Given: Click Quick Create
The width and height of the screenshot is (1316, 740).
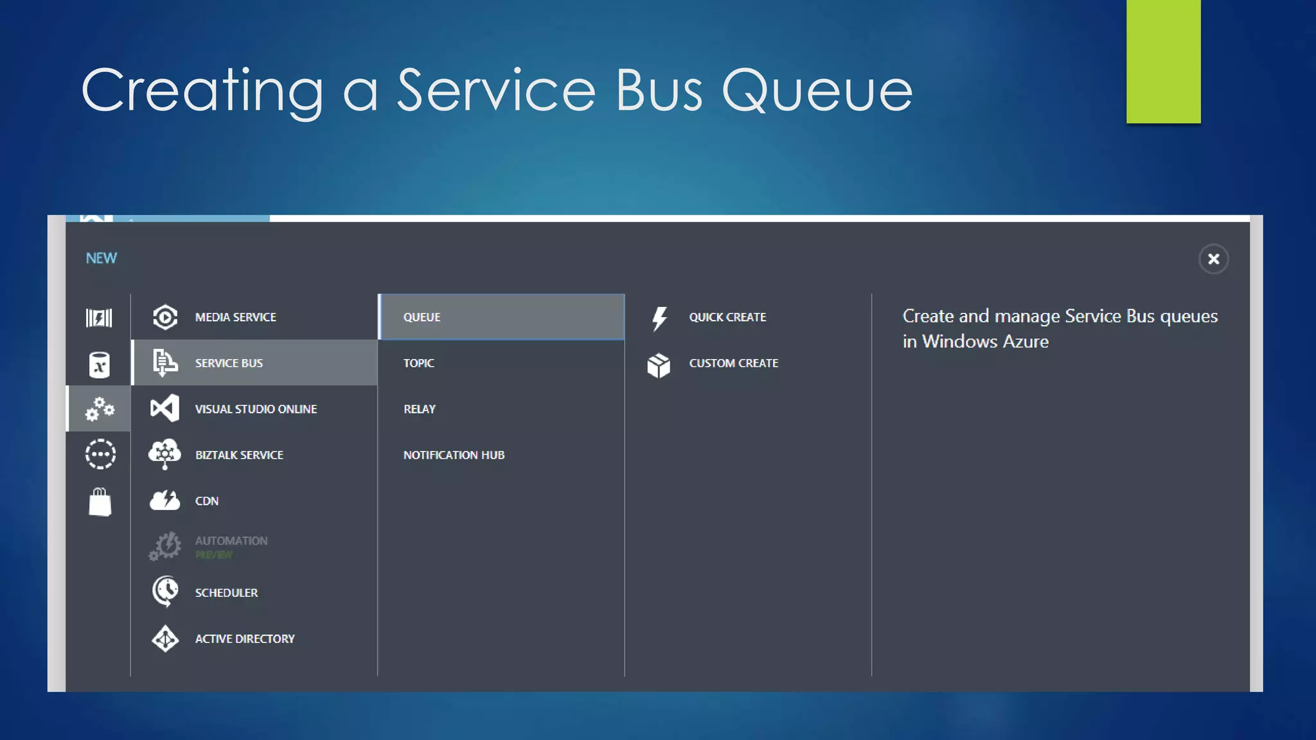Looking at the screenshot, I should (x=727, y=317).
